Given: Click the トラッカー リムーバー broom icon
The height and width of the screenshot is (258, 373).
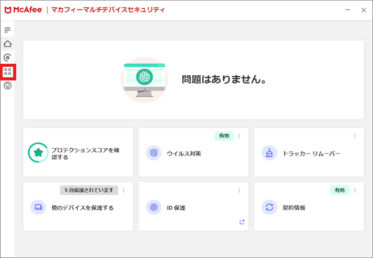Looking at the screenshot, I should pos(269,153).
